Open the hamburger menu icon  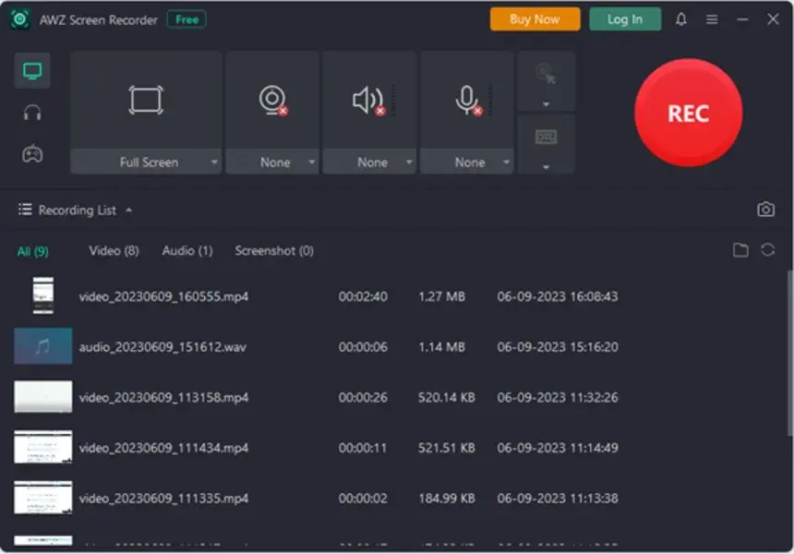[712, 19]
